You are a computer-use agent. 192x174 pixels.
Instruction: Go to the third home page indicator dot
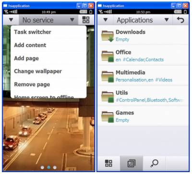coord(55,167)
